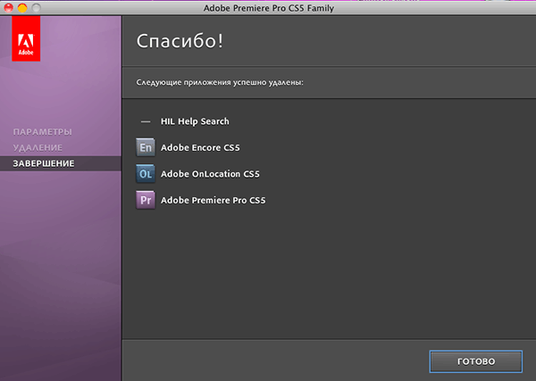Click the 'Adobe Encore CS5' text
Viewport: 536px width, 381px height.
coord(200,147)
